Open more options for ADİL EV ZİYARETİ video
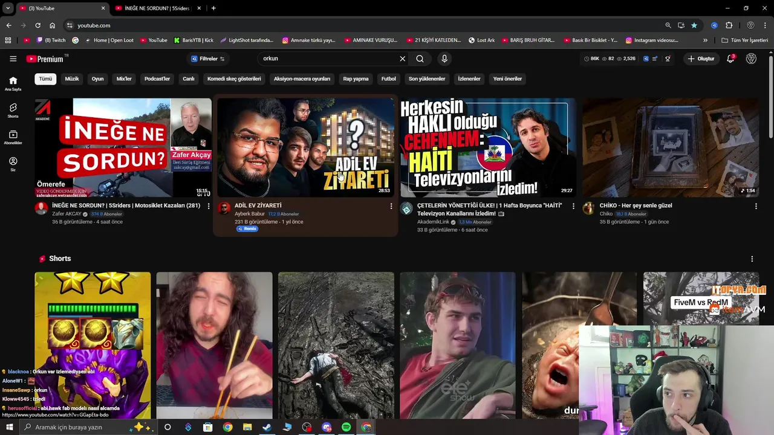The height and width of the screenshot is (435, 774). [391, 206]
